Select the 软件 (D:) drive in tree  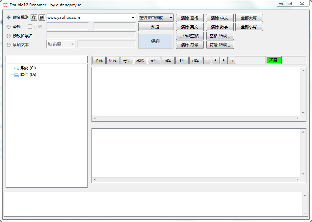pos(28,75)
